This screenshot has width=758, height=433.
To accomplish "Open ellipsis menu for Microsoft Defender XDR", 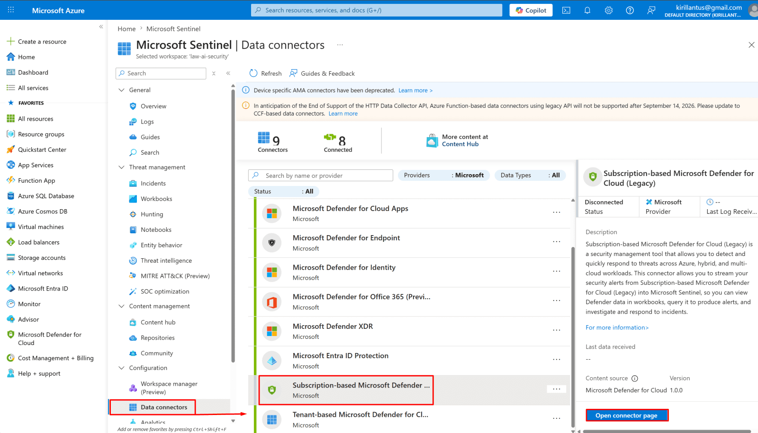I will pyautogui.click(x=557, y=330).
